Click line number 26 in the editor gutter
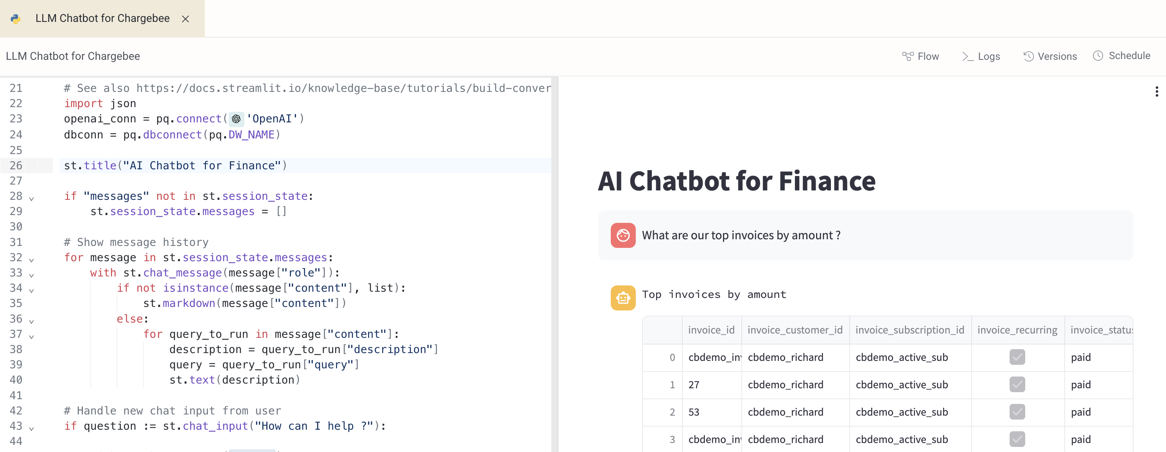 [x=16, y=166]
